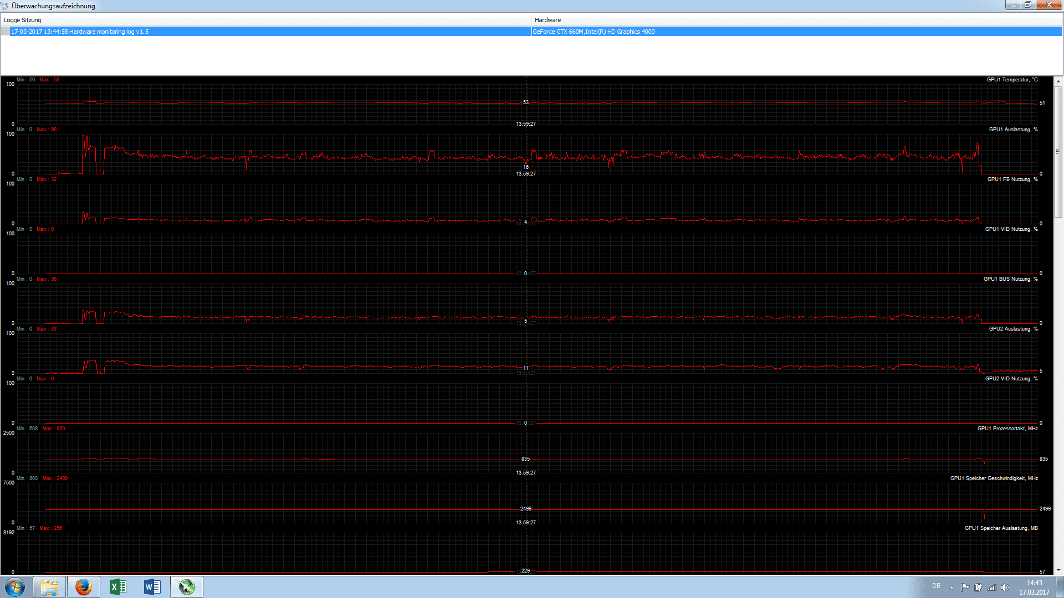Click the GPU1 Auslastung graph label
1064x598 pixels.
1013,130
